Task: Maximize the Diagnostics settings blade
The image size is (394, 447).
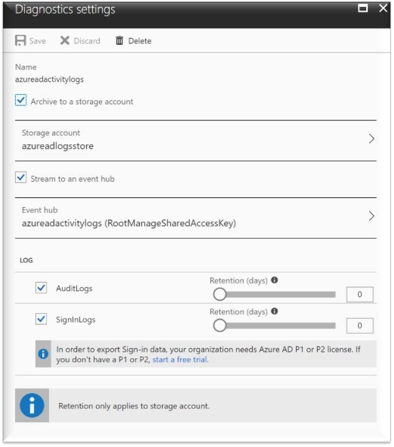Action: (363, 8)
